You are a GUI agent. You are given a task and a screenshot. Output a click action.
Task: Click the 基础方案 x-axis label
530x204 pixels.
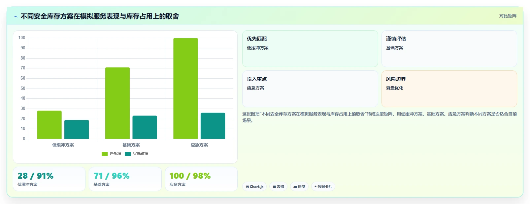coord(131,145)
